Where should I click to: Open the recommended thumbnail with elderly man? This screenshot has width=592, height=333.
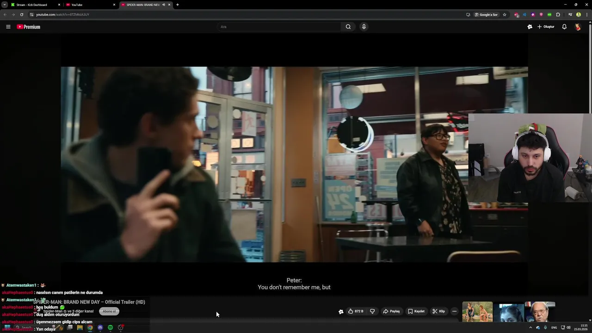pos(540,312)
